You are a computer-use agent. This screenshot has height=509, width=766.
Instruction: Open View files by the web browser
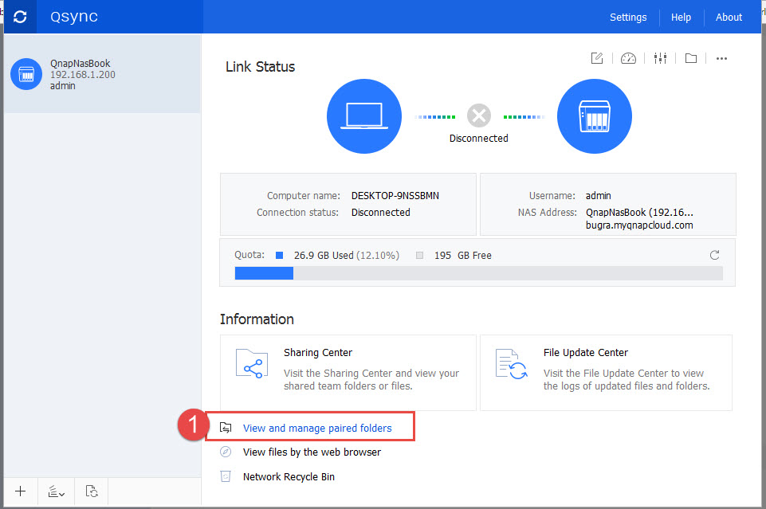click(x=312, y=452)
